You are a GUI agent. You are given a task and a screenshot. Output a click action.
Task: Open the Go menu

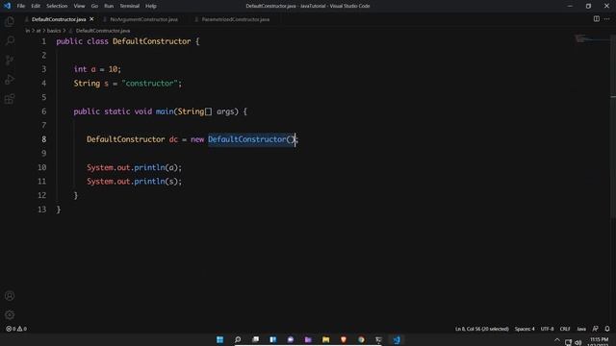[94, 6]
